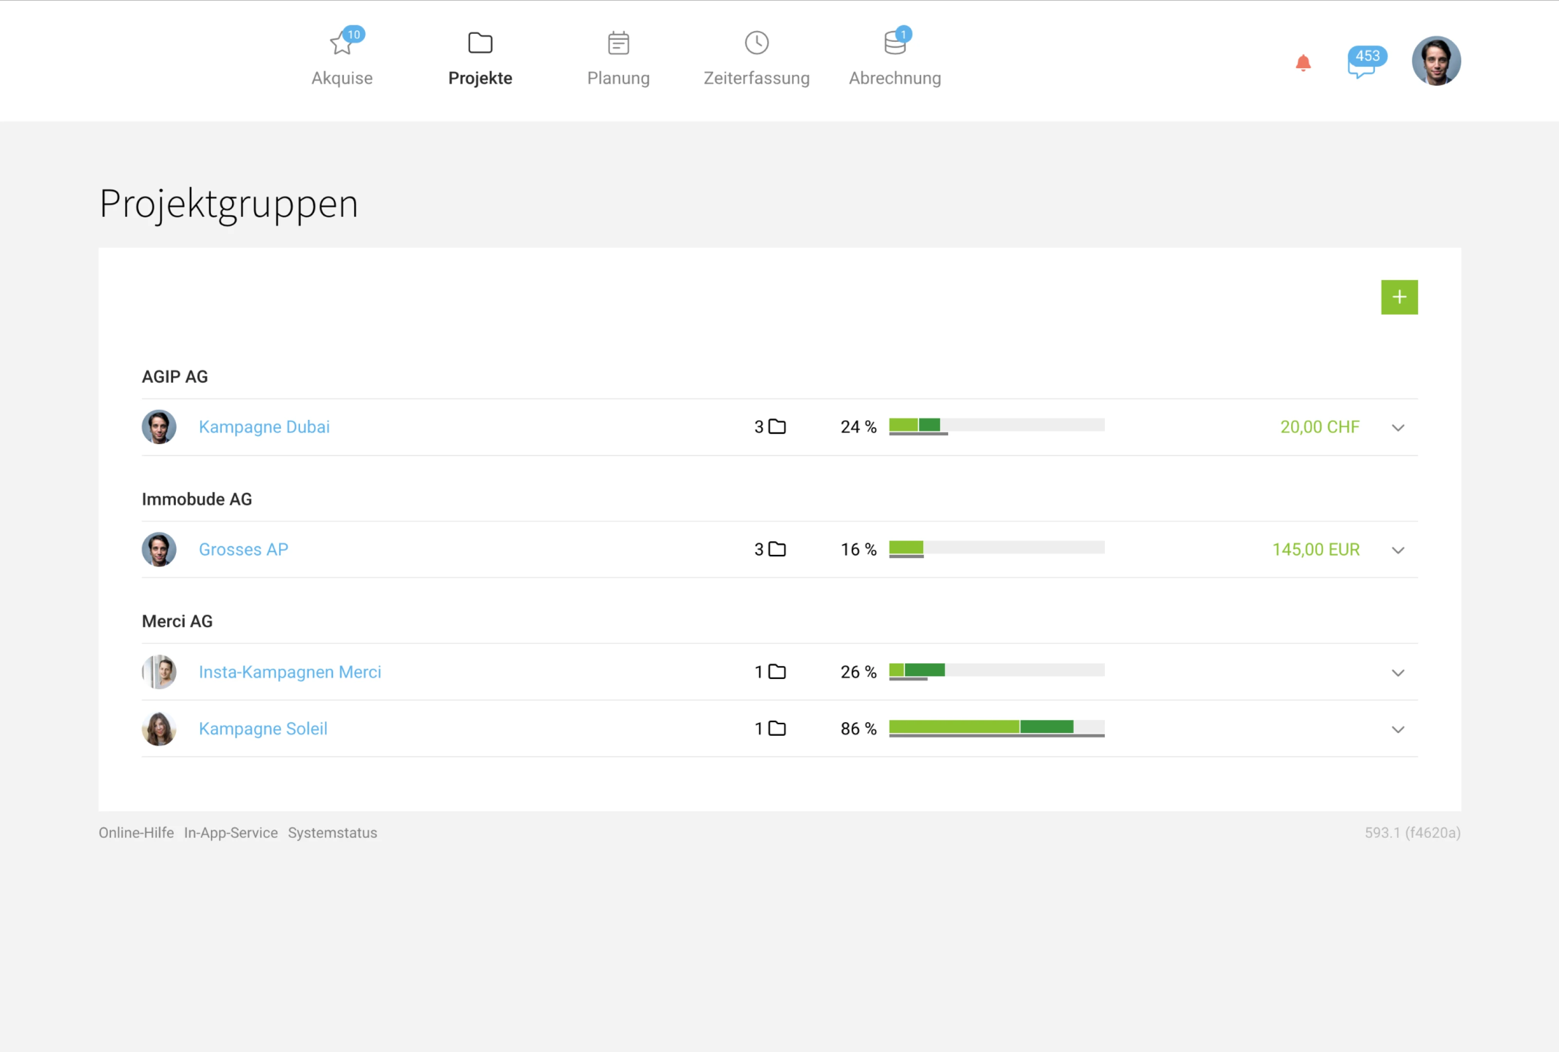Click the Kampagne Soleil 86% progress bar
The height and width of the screenshot is (1052, 1559).
tap(996, 728)
